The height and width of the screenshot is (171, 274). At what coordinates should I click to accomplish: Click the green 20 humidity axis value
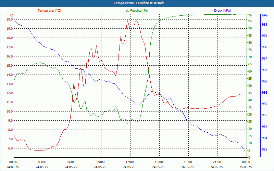250,129
